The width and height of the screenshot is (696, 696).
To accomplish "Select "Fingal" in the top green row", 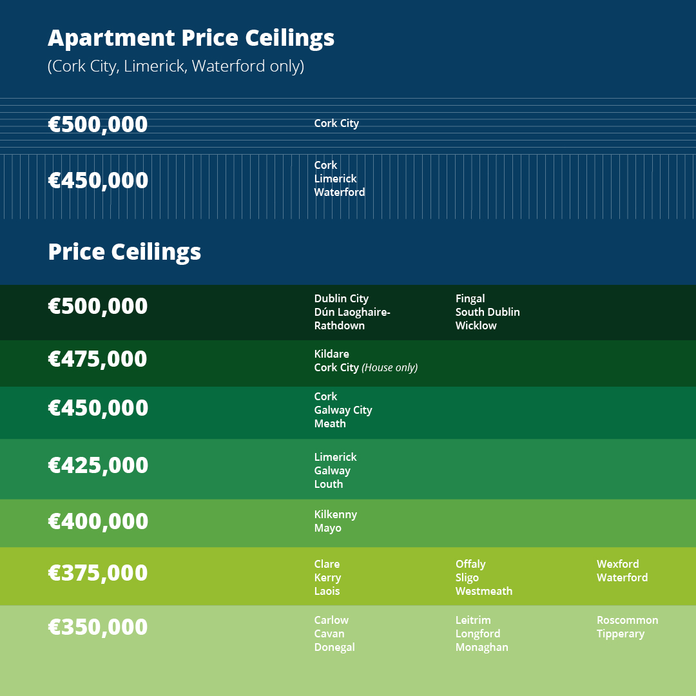I will tap(470, 298).
